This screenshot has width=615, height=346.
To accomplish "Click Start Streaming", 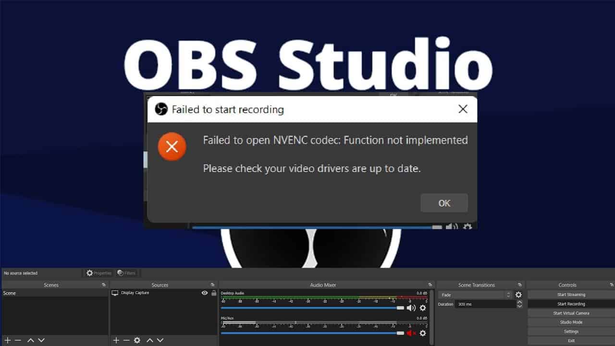I will pyautogui.click(x=571, y=295).
